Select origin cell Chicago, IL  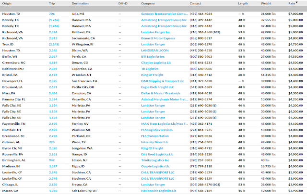[10, 184]
